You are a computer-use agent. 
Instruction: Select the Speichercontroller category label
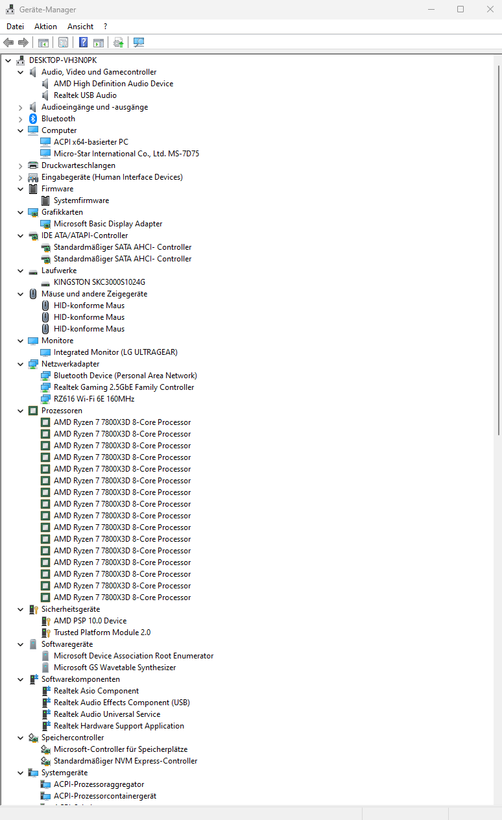(x=73, y=738)
